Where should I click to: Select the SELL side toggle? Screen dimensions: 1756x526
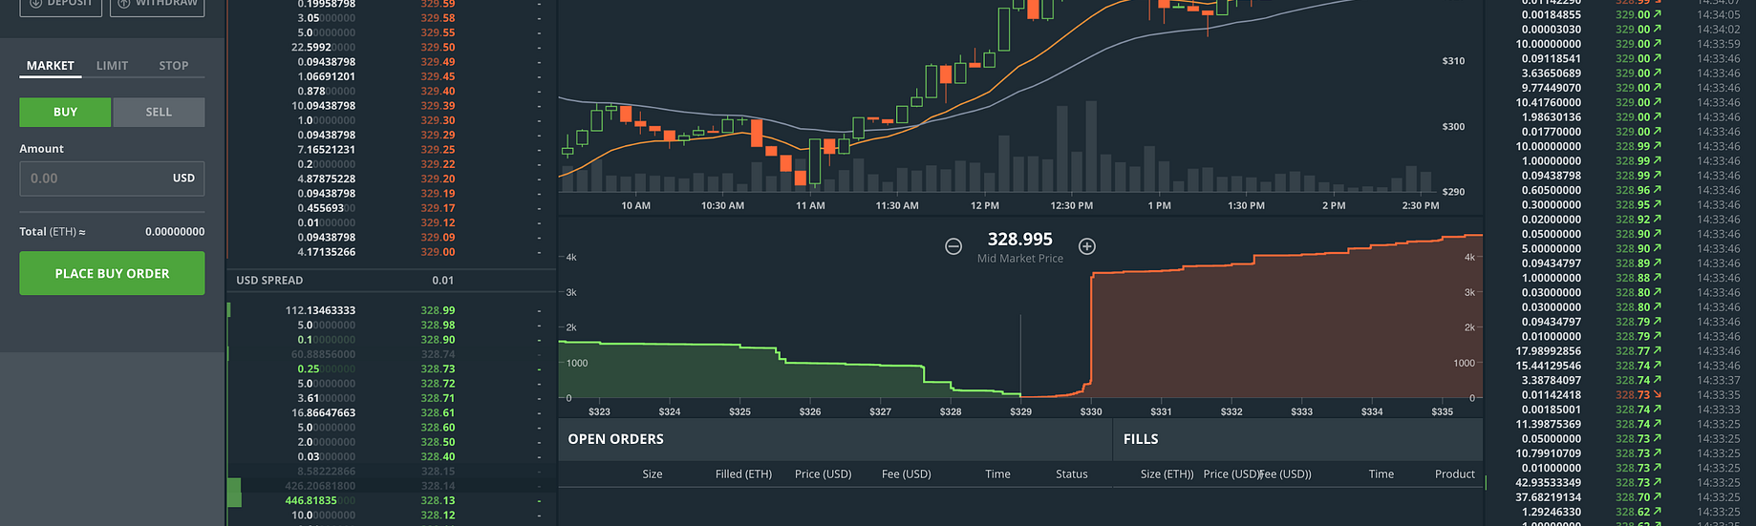pos(159,112)
